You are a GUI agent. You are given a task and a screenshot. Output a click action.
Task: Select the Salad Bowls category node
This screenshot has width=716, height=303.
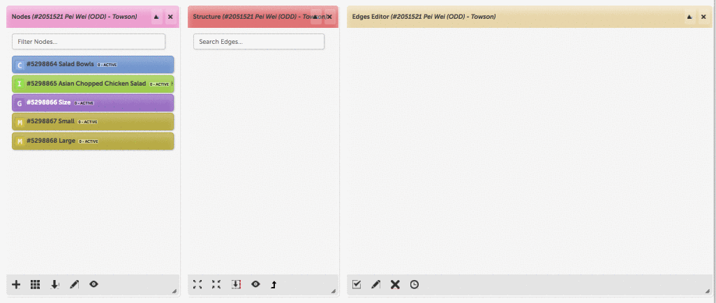click(93, 65)
